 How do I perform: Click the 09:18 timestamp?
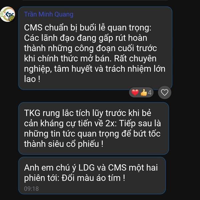point(31,189)
